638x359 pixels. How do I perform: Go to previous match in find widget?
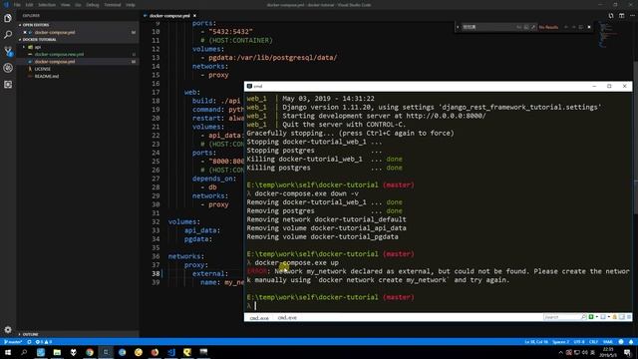[566, 27]
